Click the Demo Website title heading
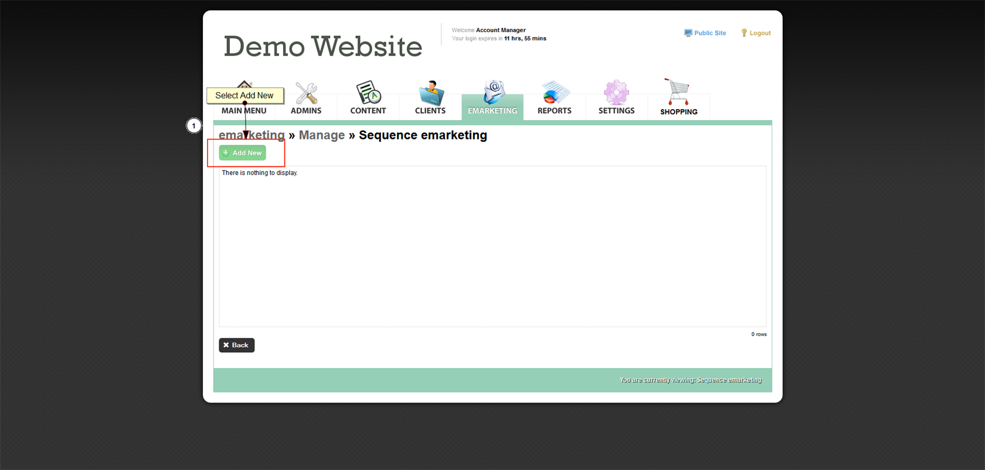985x470 pixels. [x=322, y=46]
